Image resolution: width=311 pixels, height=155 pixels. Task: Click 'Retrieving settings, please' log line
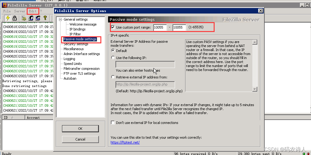(x=27, y=81)
